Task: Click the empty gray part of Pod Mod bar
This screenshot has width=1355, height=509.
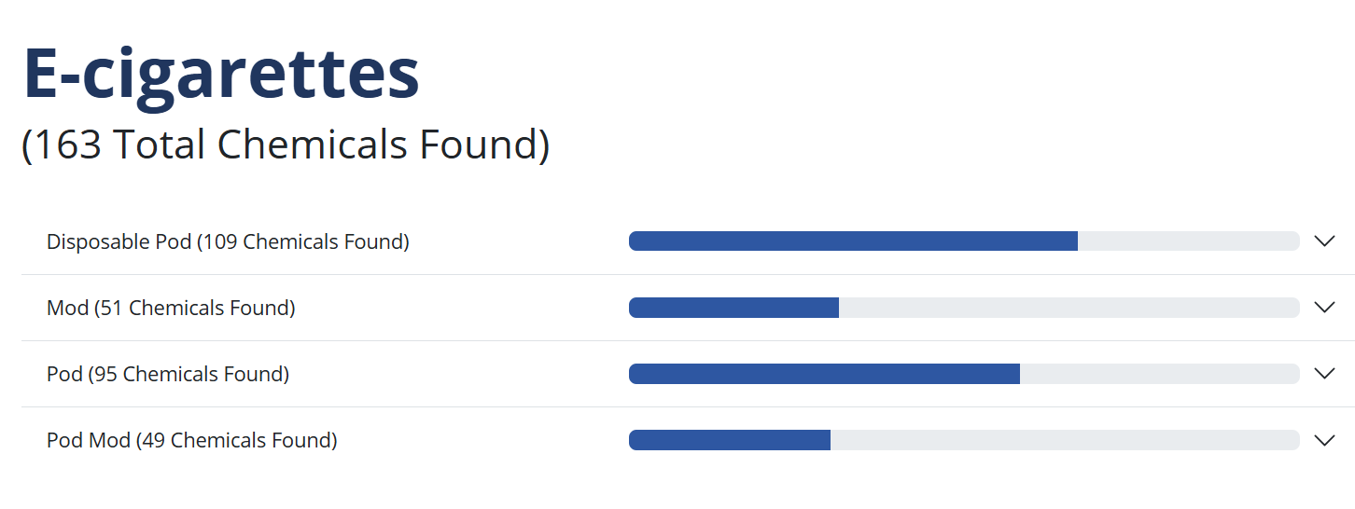Action: tap(1064, 440)
